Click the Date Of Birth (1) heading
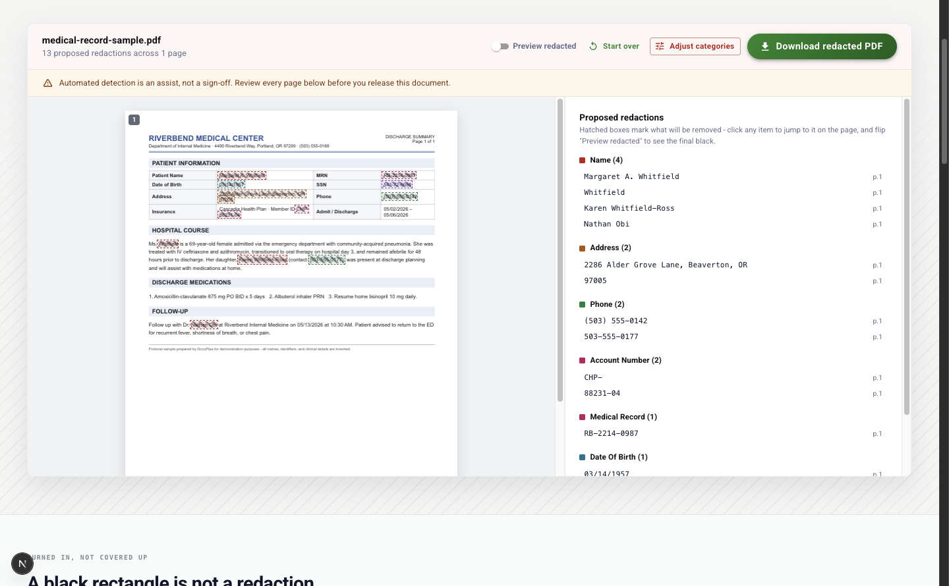This screenshot has width=949, height=586. click(x=619, y=457)
